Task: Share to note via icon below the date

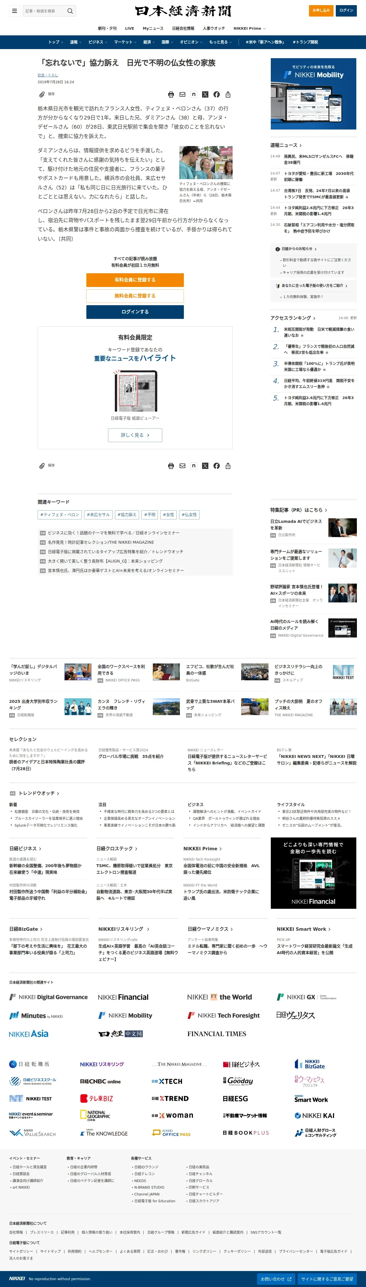Action: pyautogui.click(x=194, y=94)
